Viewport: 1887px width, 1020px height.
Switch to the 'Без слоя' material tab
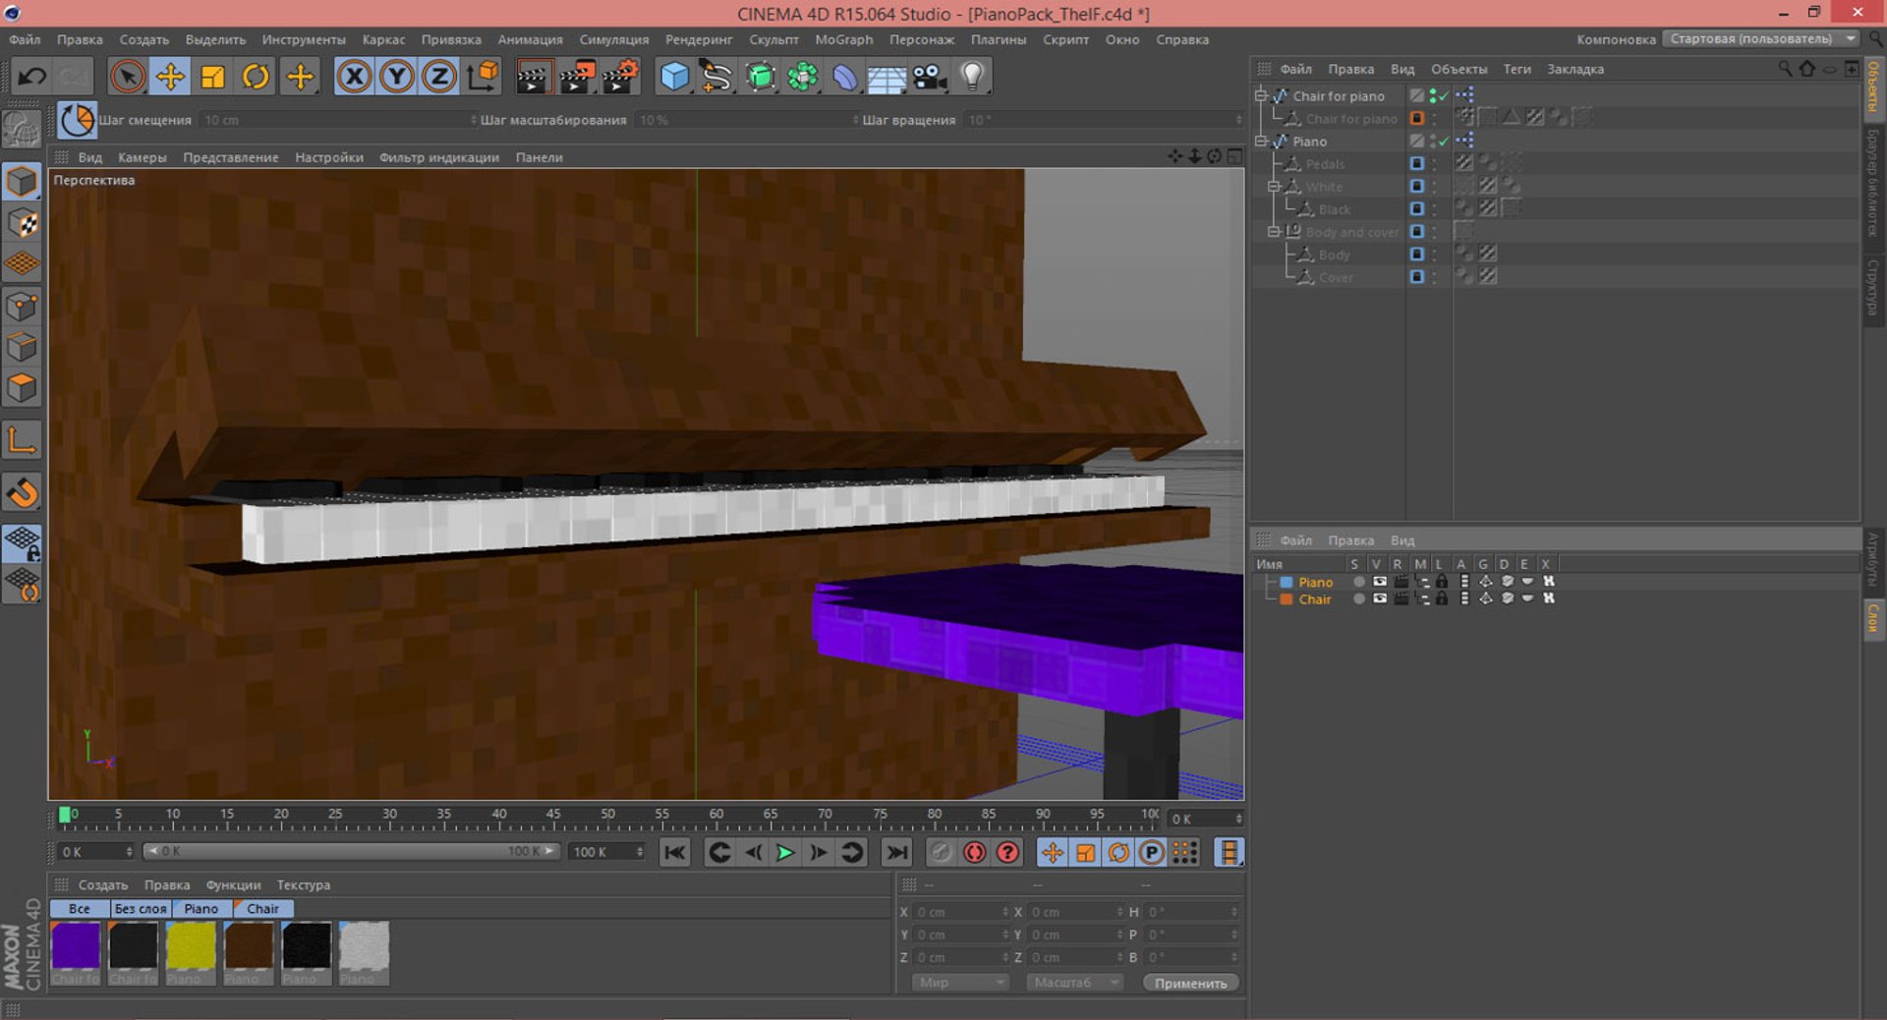pyautogui.click(x=141, y=909)
